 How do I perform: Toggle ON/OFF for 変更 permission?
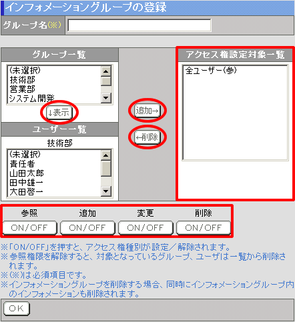[145, 228]
